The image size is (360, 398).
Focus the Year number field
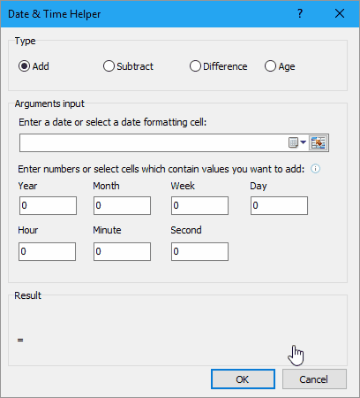tap(48, 205)
